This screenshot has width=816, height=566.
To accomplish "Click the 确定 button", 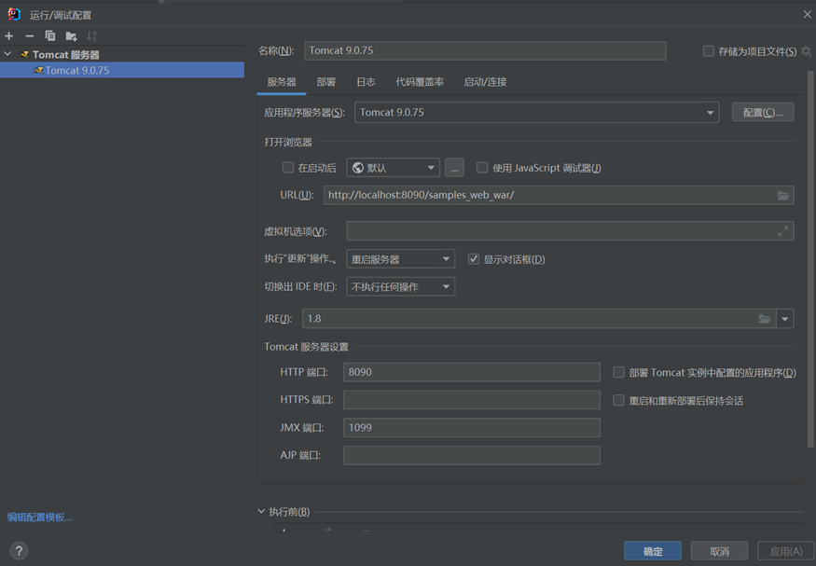I will pos(653,551).
